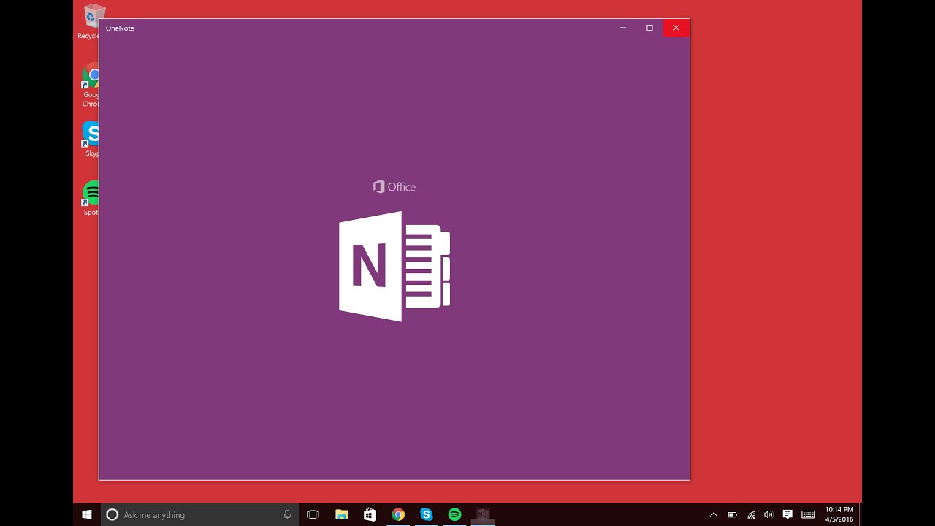Open the Wi-Fi network icon
Screen dimensions: 935x526
pos(751,514)
